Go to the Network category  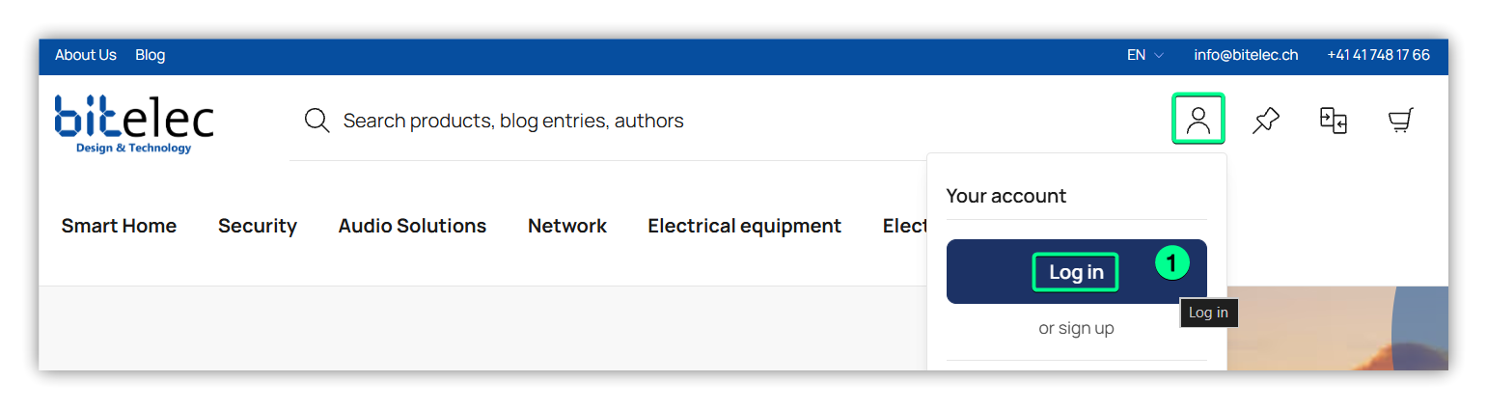567,226
